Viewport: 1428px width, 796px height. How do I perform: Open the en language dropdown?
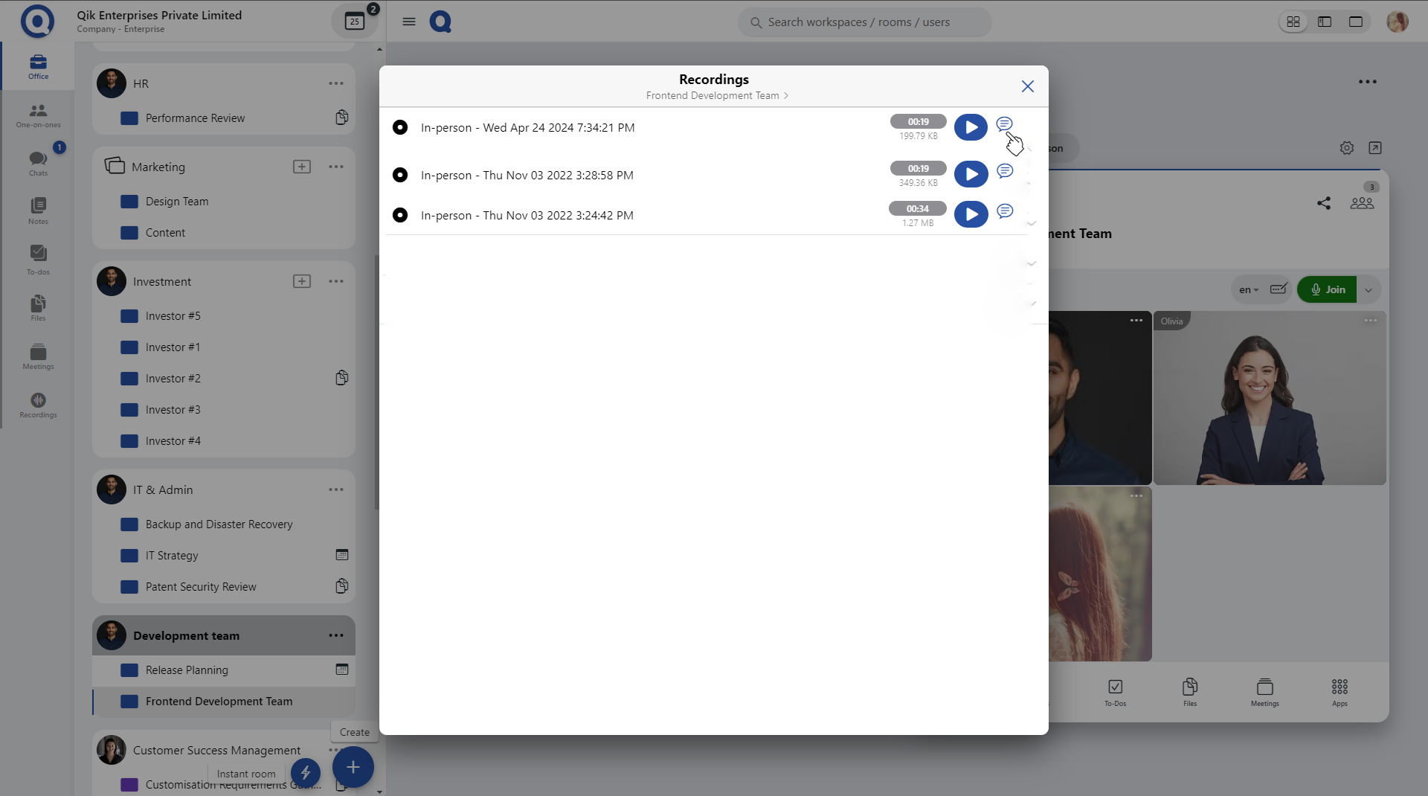click(x=1248, y=290)
